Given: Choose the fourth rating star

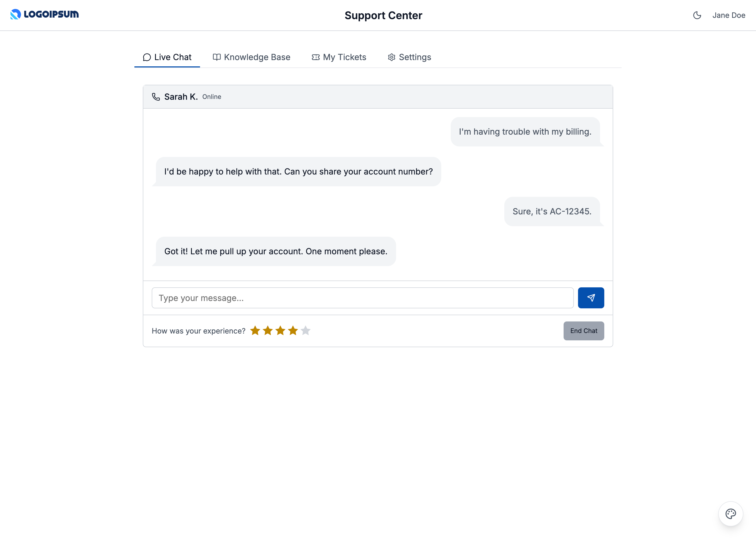Looking at the screenshot, I should pyautogui.click(x=293, y=331).
